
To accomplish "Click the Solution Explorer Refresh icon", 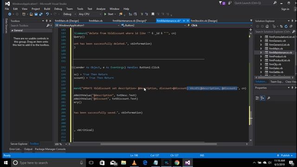I will coord(286,26).
